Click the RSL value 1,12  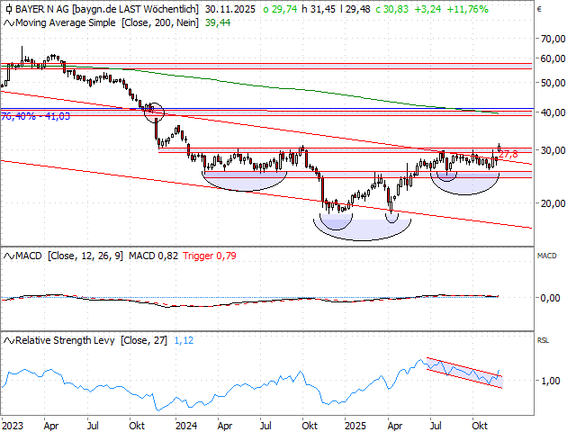click(184, 340)
